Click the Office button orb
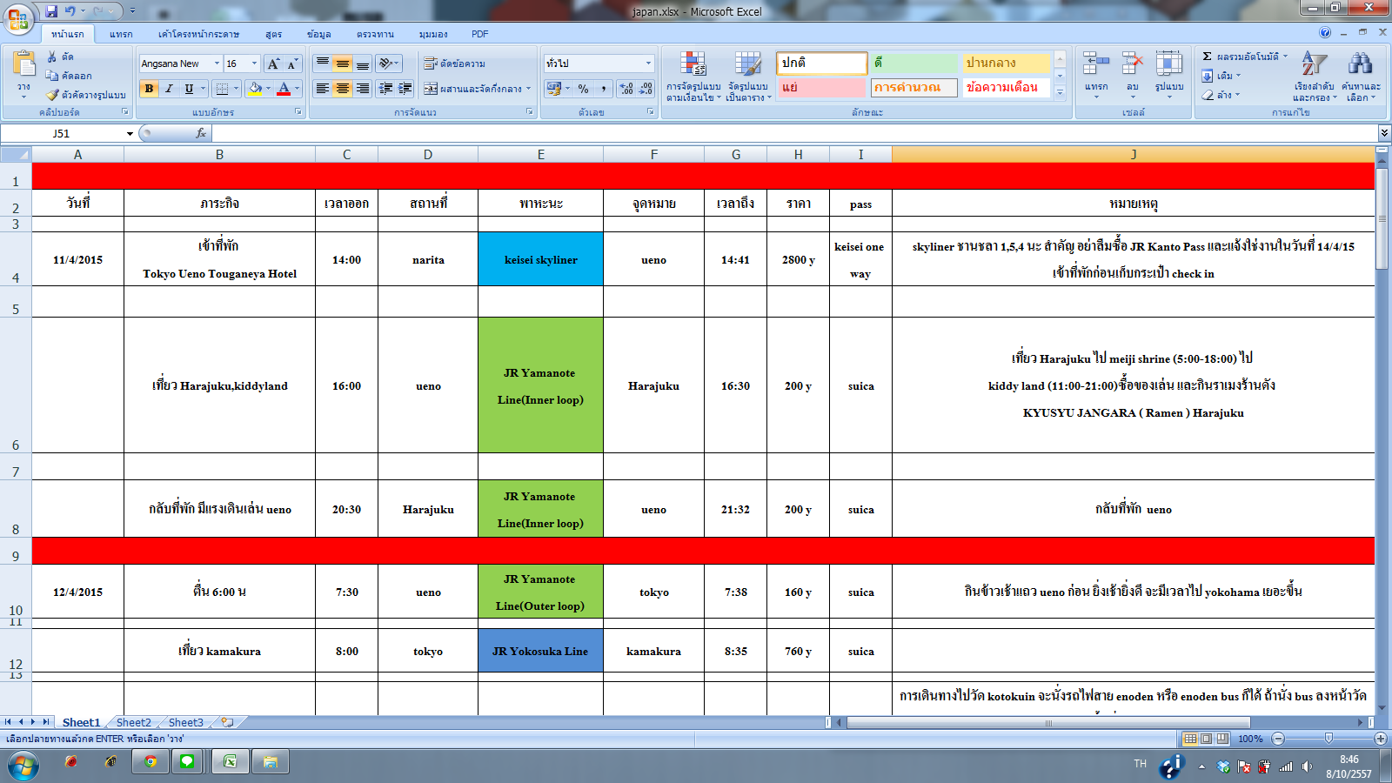 (18, 17)
